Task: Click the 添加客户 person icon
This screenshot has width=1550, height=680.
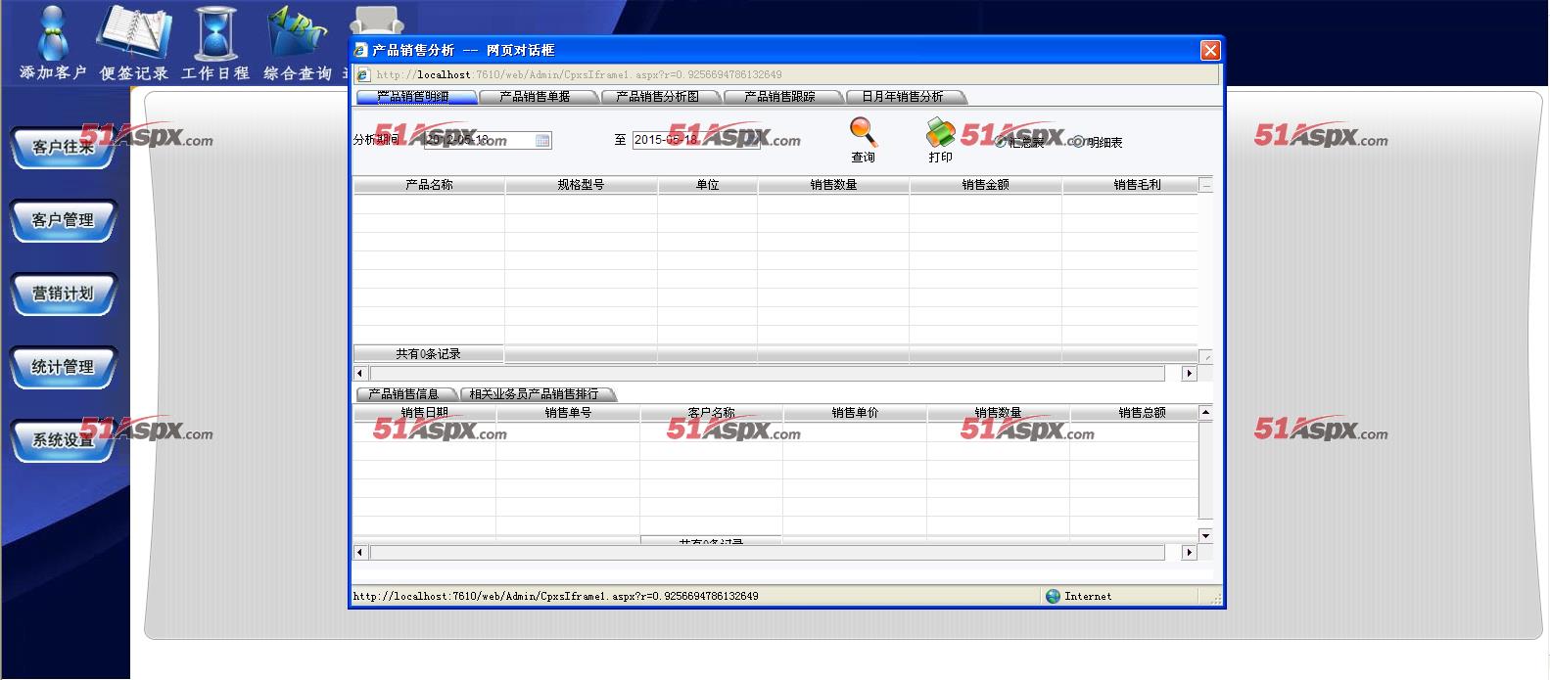Action: point(53,33)
